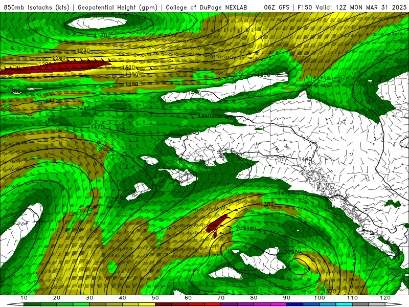Click the 50 knot colorbar label

click(155, 298)
